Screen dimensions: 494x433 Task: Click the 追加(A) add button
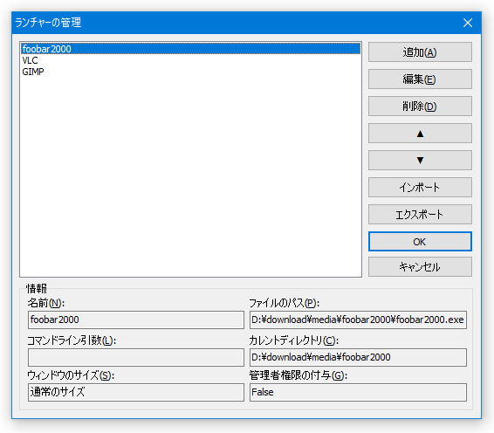click(420, 52)
